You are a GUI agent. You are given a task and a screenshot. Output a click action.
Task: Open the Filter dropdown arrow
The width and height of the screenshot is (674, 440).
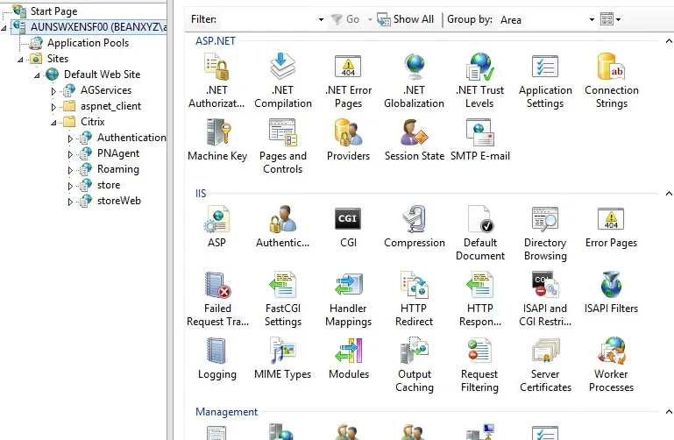[x=321, y=20]
